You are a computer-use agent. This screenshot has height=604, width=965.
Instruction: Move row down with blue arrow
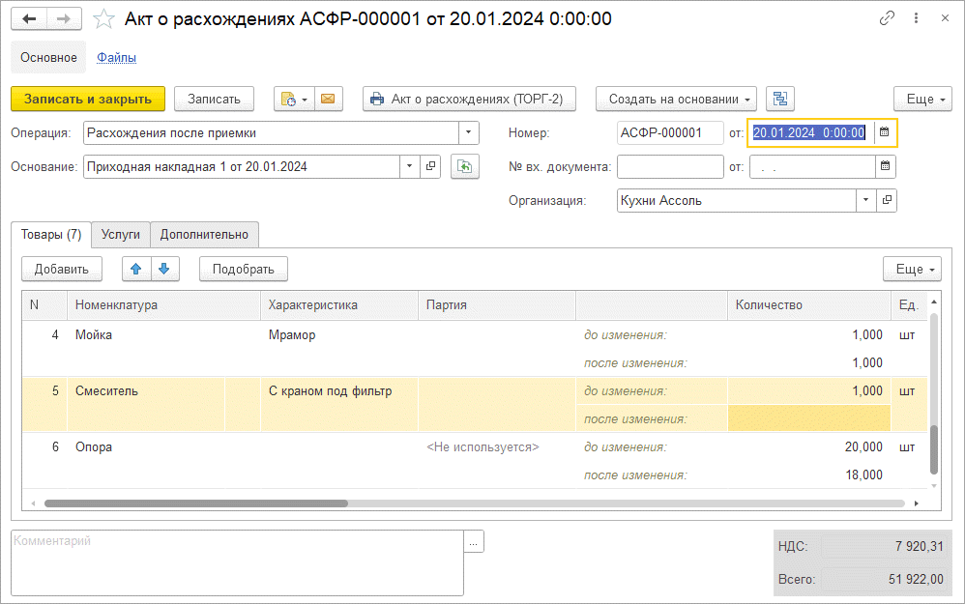click(164, 269)
